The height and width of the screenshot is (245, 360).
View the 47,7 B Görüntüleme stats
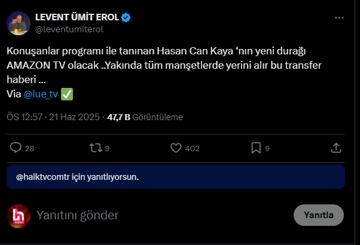(x=145, y=117)
